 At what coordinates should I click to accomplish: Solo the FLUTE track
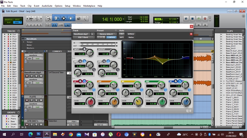36,100
